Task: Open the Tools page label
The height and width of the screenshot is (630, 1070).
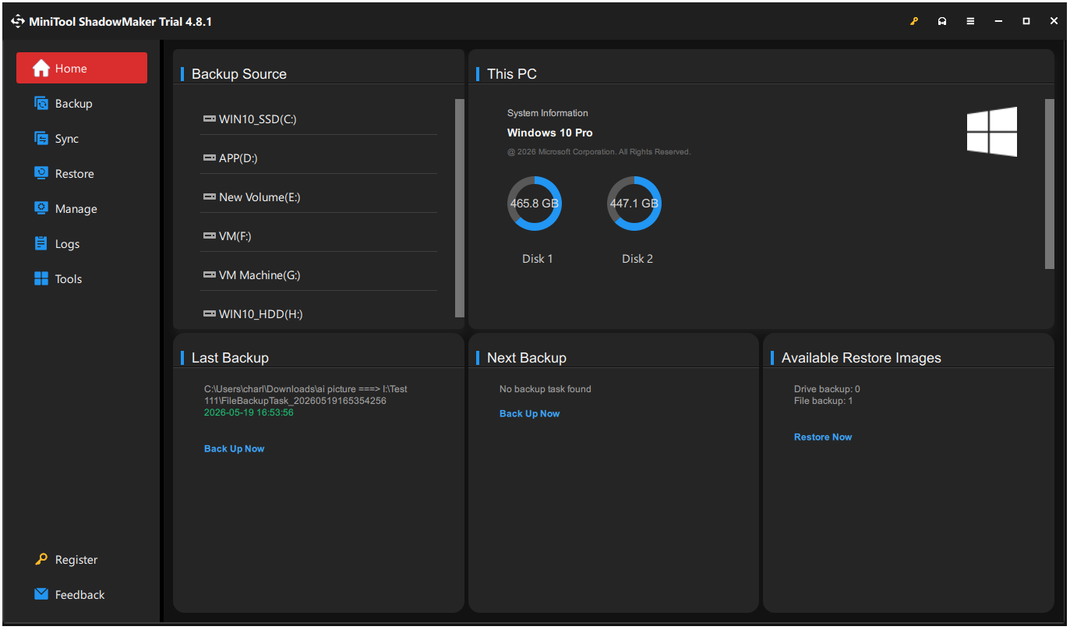Action: point(69,279)
